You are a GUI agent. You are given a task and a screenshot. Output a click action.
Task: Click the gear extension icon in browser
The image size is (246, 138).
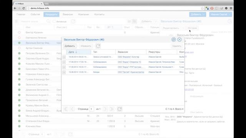pyautogui.click(x=226, y=8)
